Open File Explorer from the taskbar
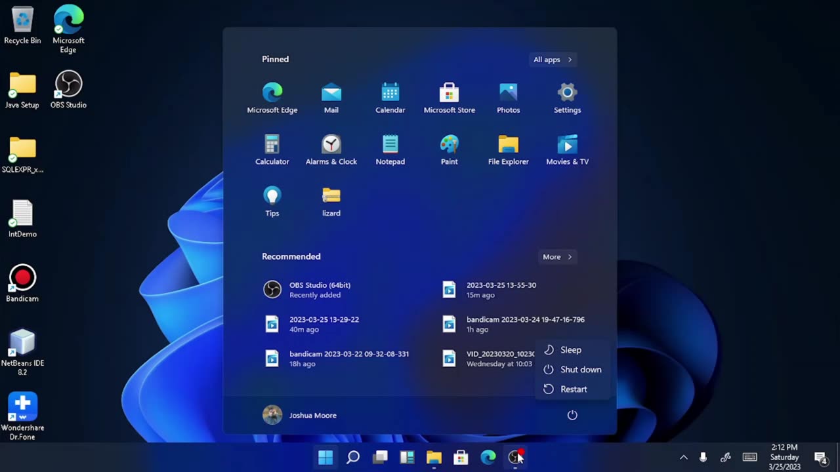This screenshot has height=472, width=840. [434, 457]
